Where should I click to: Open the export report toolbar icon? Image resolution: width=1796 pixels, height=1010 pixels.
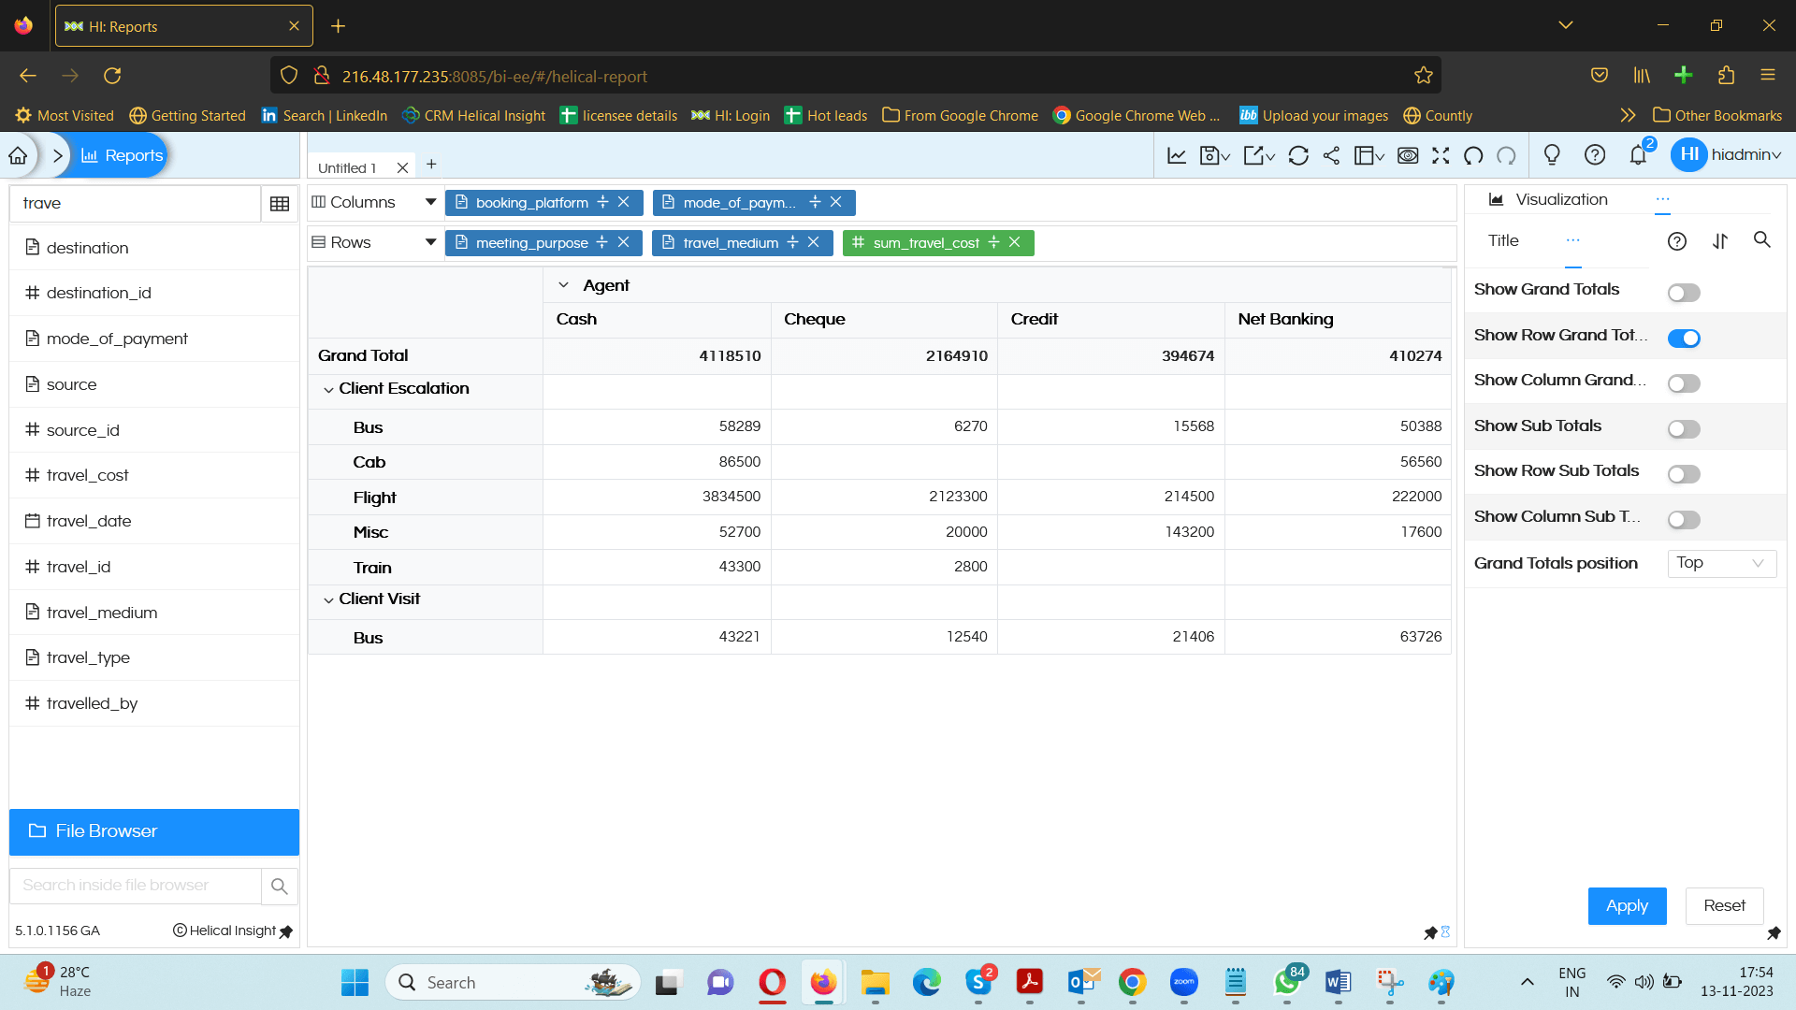click(x=1259, y=155)
